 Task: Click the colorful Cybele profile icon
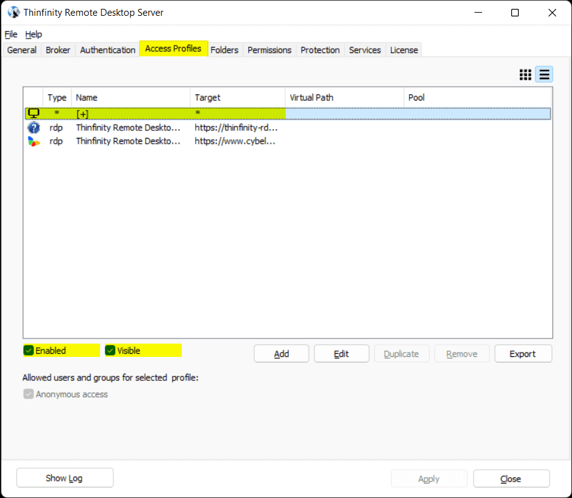click(34, 141)
